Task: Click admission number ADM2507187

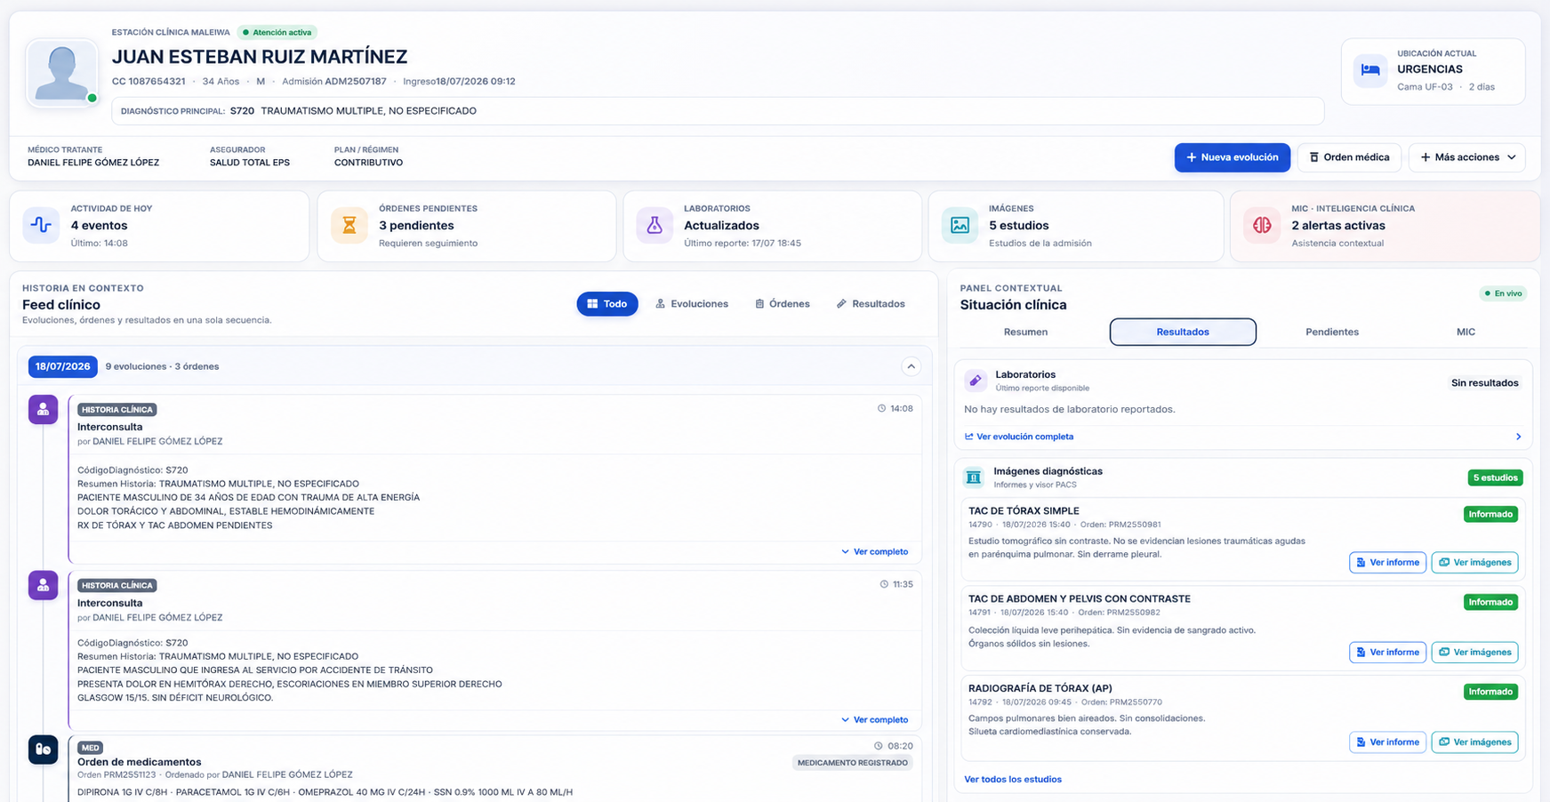Action: click(x=356, y=81)
